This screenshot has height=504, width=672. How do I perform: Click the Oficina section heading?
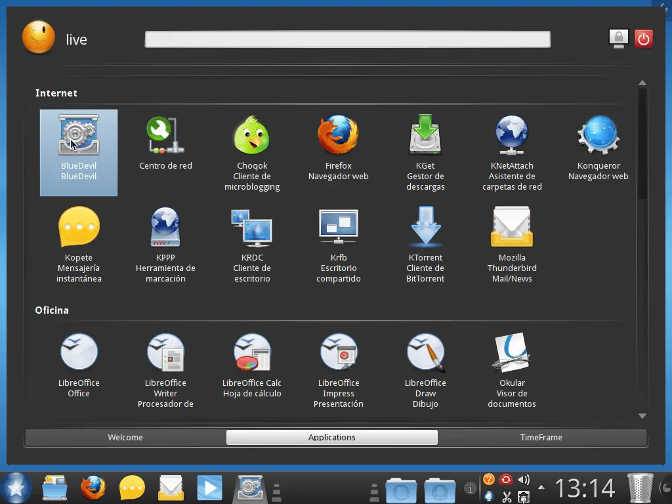[52, 310]
